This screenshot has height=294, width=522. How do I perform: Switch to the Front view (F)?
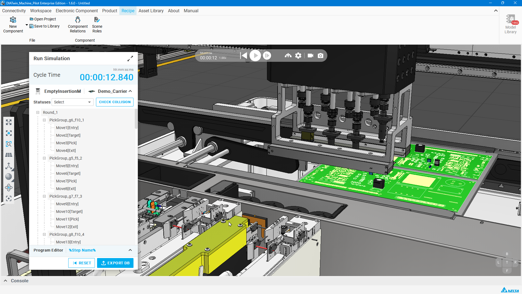click(507, 271)
